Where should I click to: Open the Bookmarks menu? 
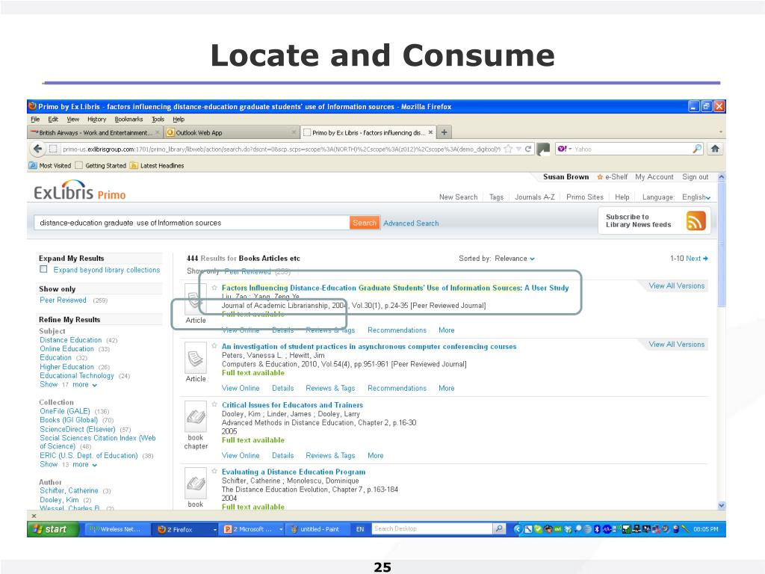128,119
